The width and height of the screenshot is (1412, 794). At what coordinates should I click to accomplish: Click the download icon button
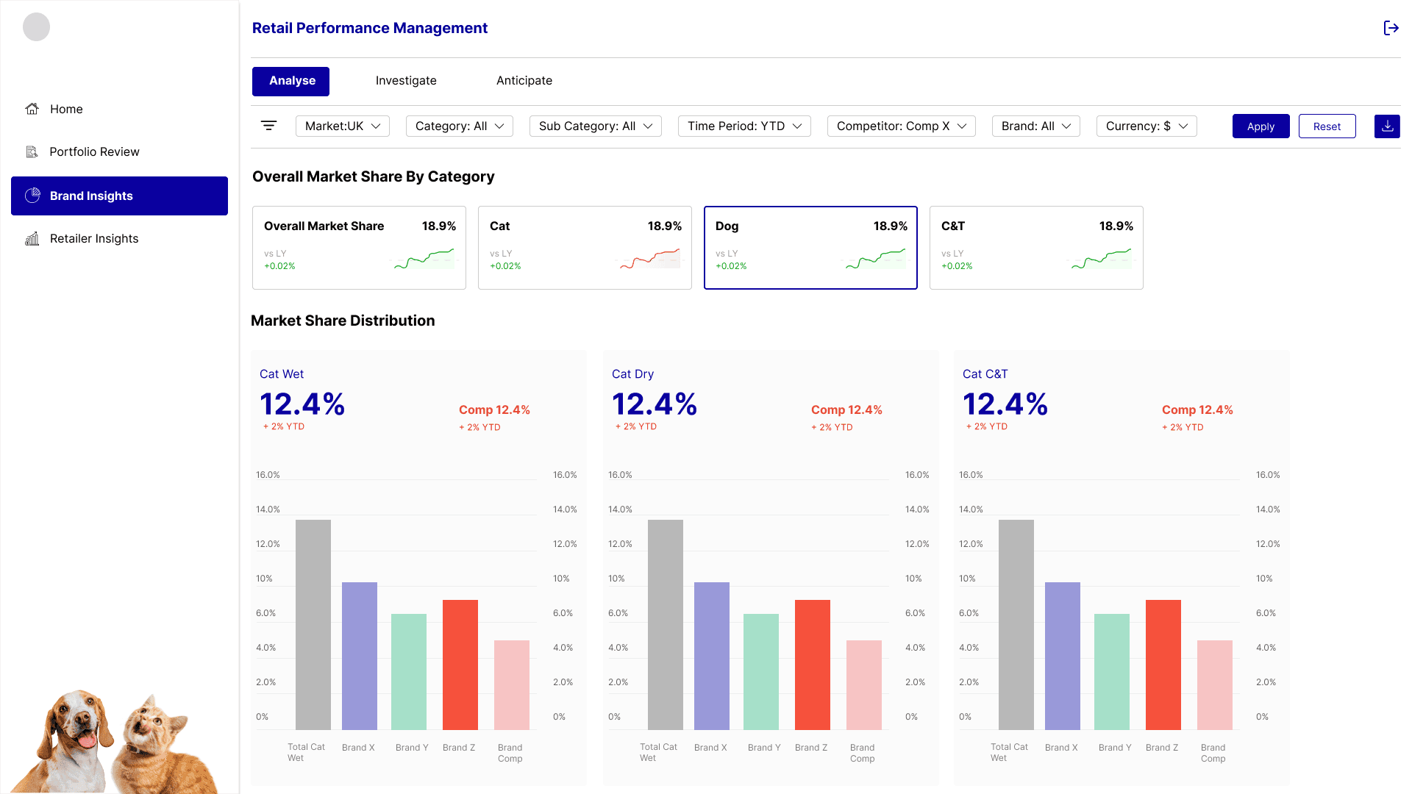pos(1387,126)
